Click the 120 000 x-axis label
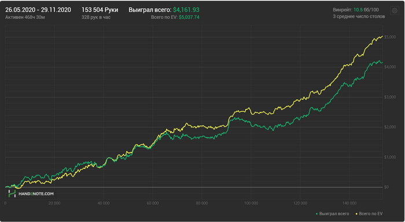The width and height of the screenshot is (405, 222). click(300, 203)
